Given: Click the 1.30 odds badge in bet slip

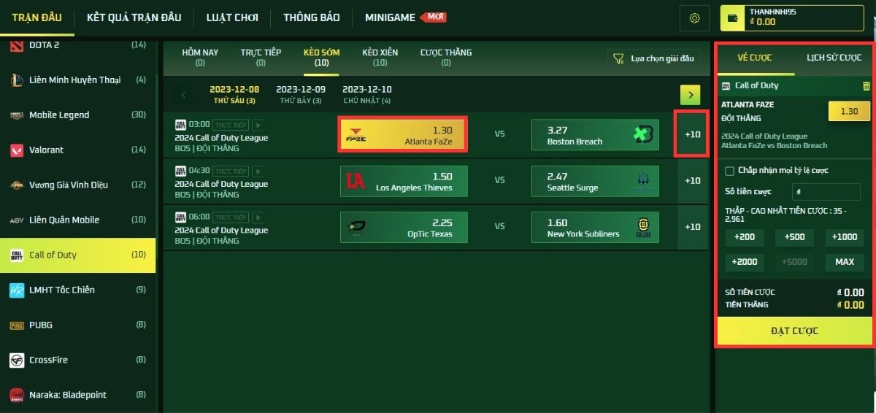Looking at the screenshot, I should [x=849, y=112].
